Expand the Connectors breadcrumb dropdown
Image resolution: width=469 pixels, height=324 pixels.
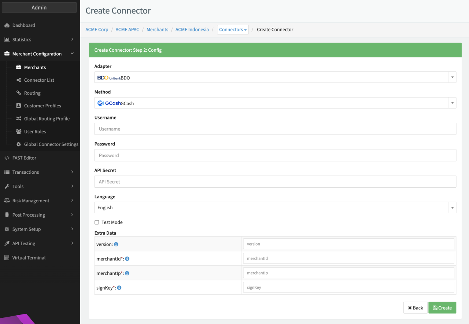pos(233,30)
